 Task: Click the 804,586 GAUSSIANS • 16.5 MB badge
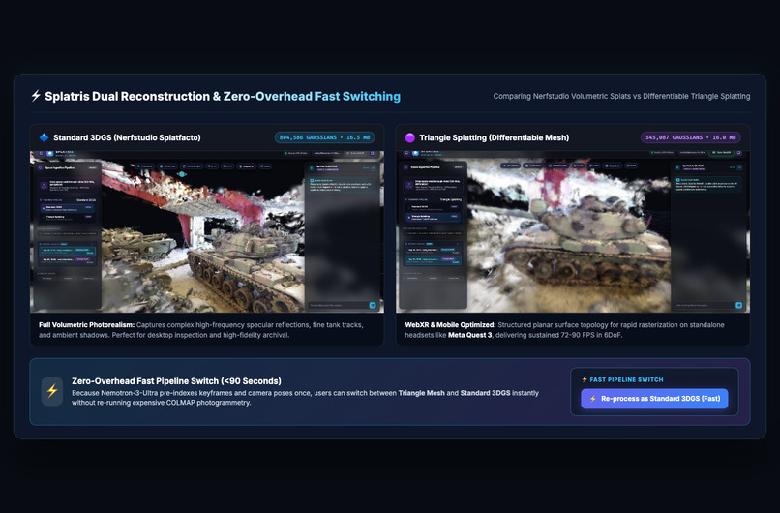click(x=324, y=137)
